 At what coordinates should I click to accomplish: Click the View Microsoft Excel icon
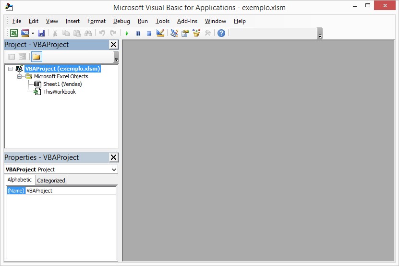(14, 33)
